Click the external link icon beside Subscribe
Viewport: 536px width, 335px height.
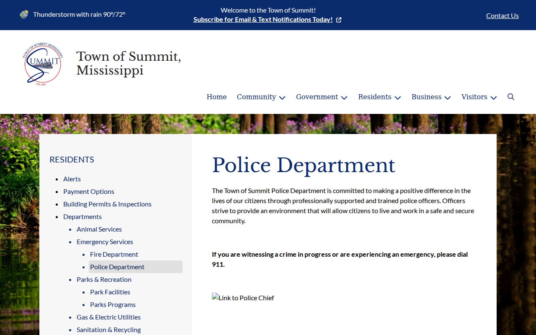[x=339, y=20]
